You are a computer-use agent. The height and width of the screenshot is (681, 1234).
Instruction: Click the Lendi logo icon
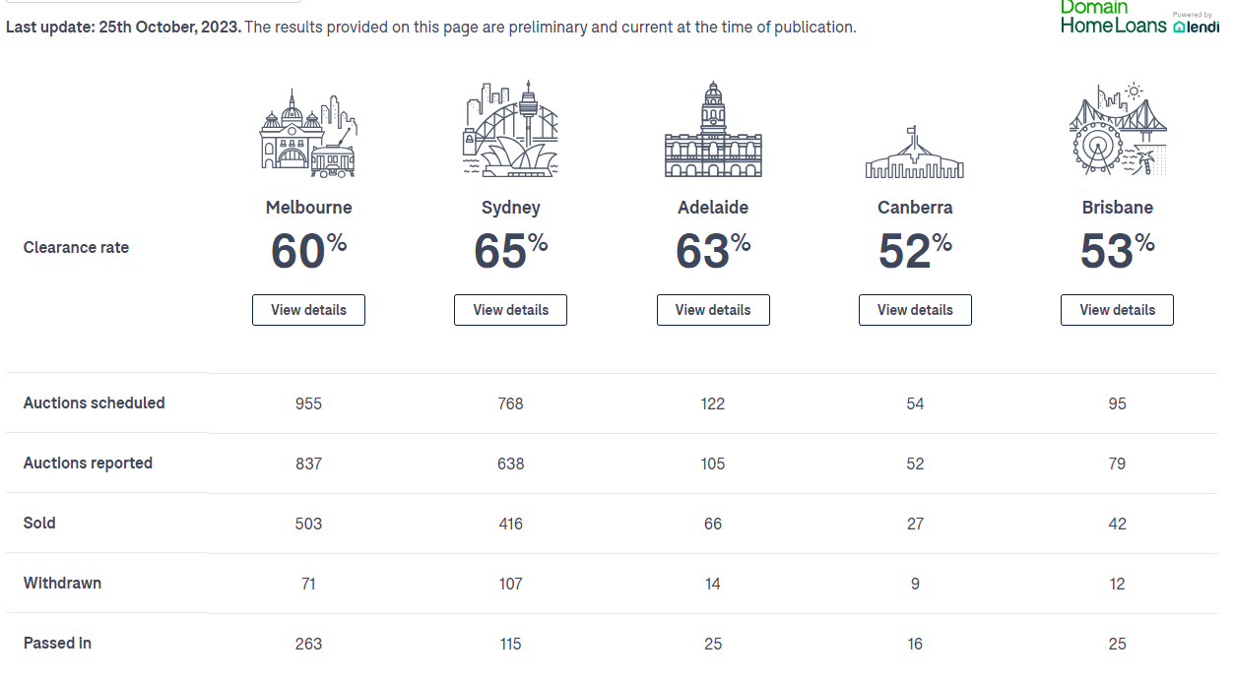[1196, 27]
